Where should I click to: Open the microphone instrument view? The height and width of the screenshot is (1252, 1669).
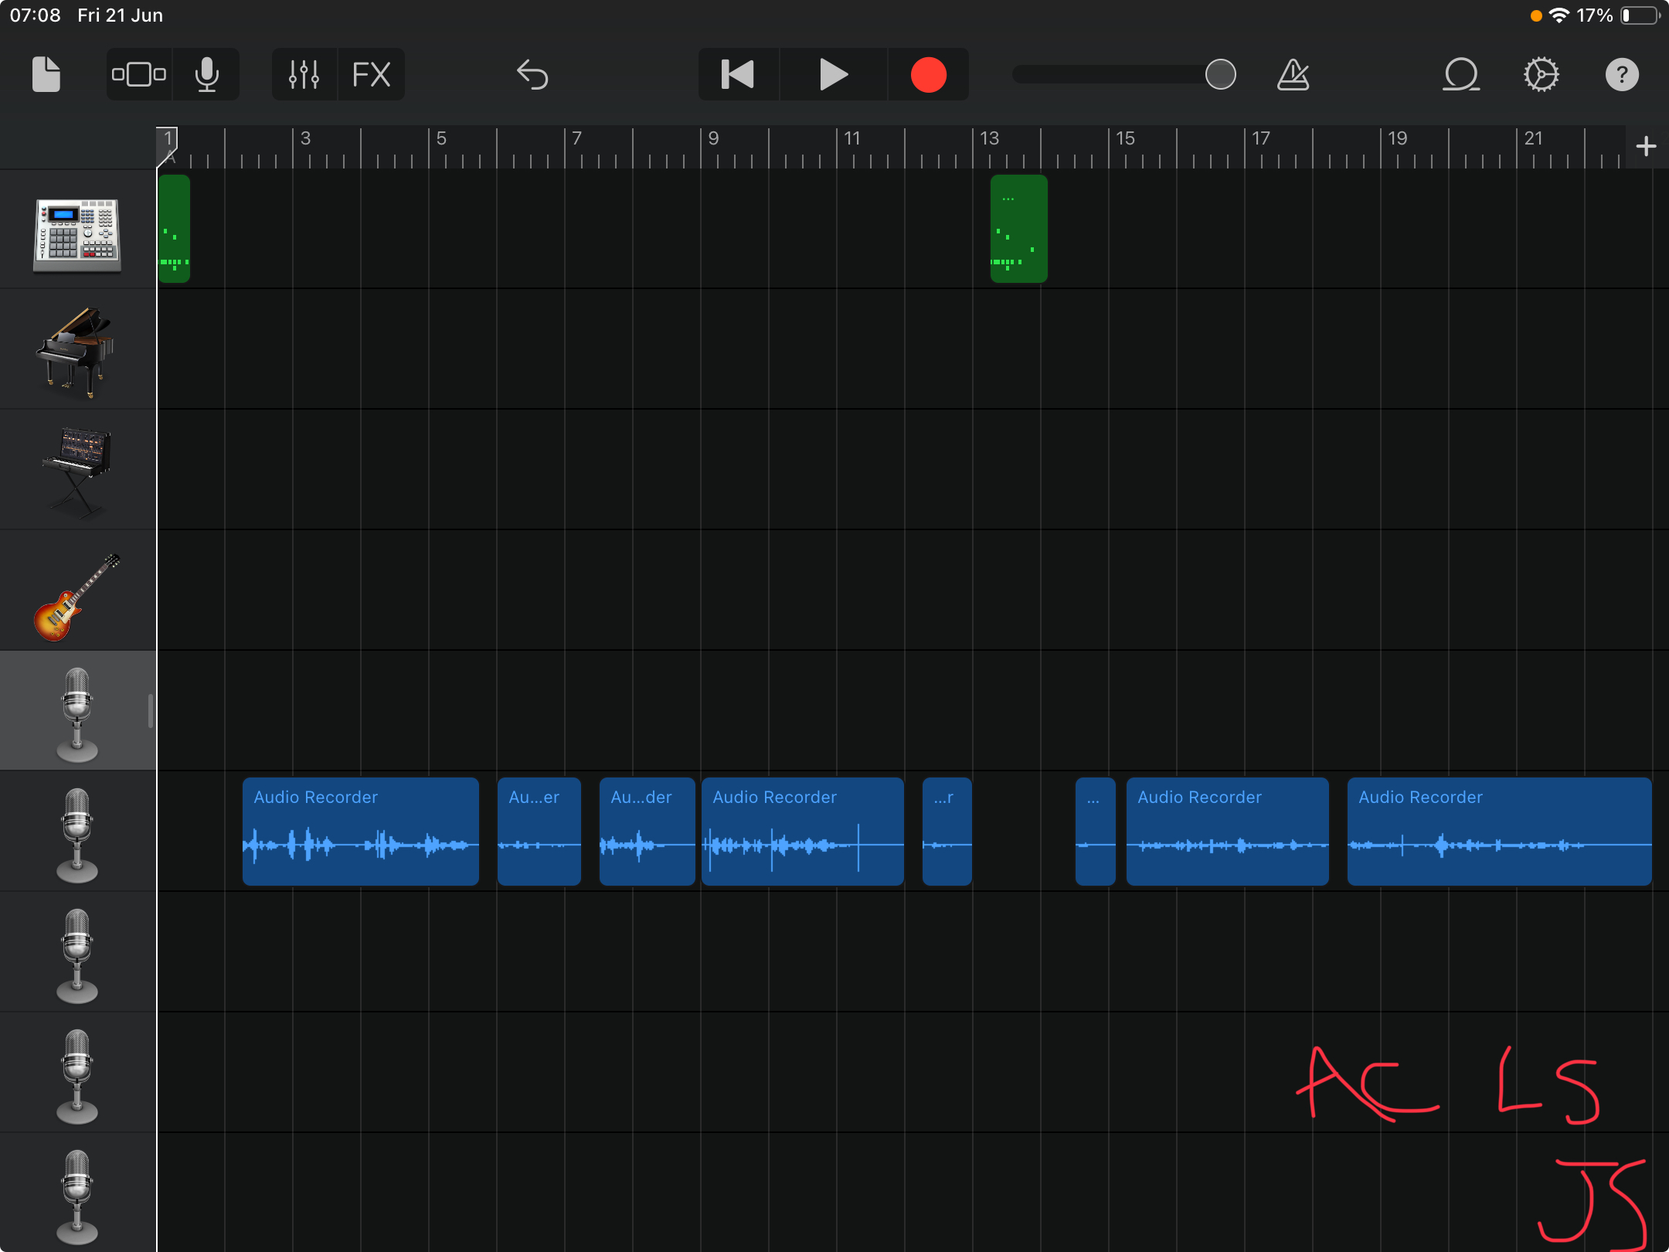click(206, 74)
